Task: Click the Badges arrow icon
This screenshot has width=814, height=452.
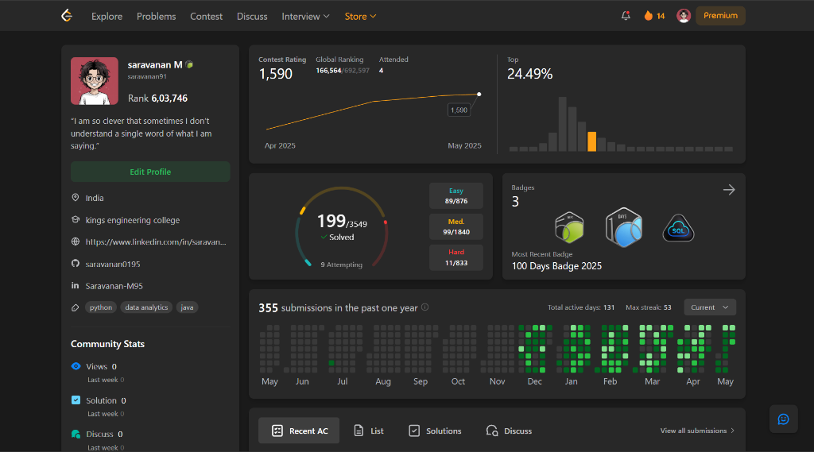Action: (729, 190)
